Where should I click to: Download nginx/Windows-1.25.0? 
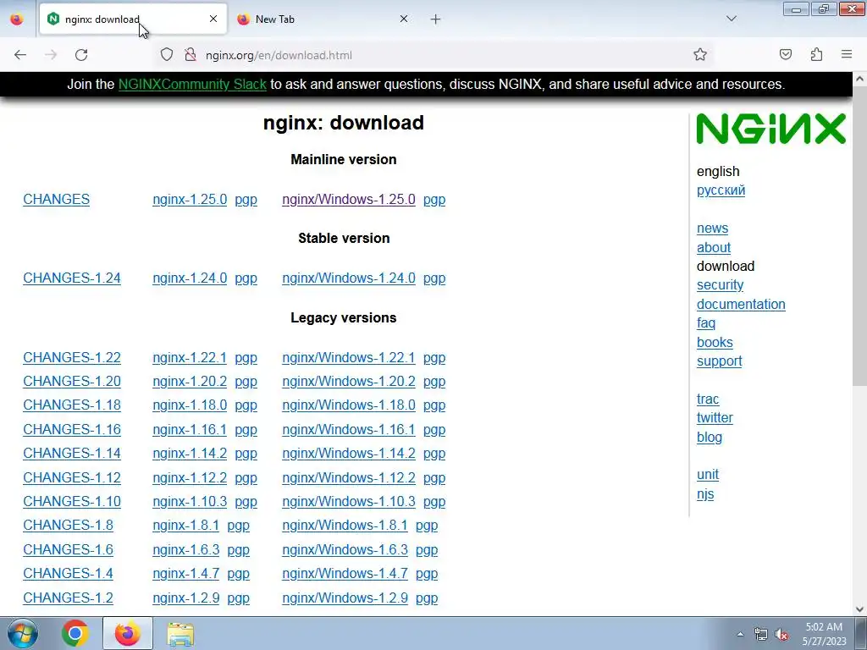point(348,200)
